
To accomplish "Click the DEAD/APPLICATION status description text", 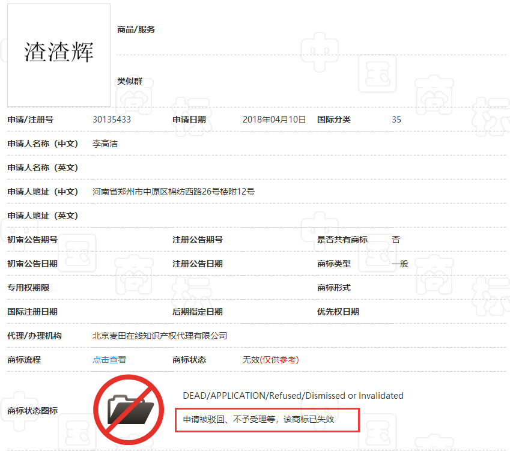I will (293, 396).
